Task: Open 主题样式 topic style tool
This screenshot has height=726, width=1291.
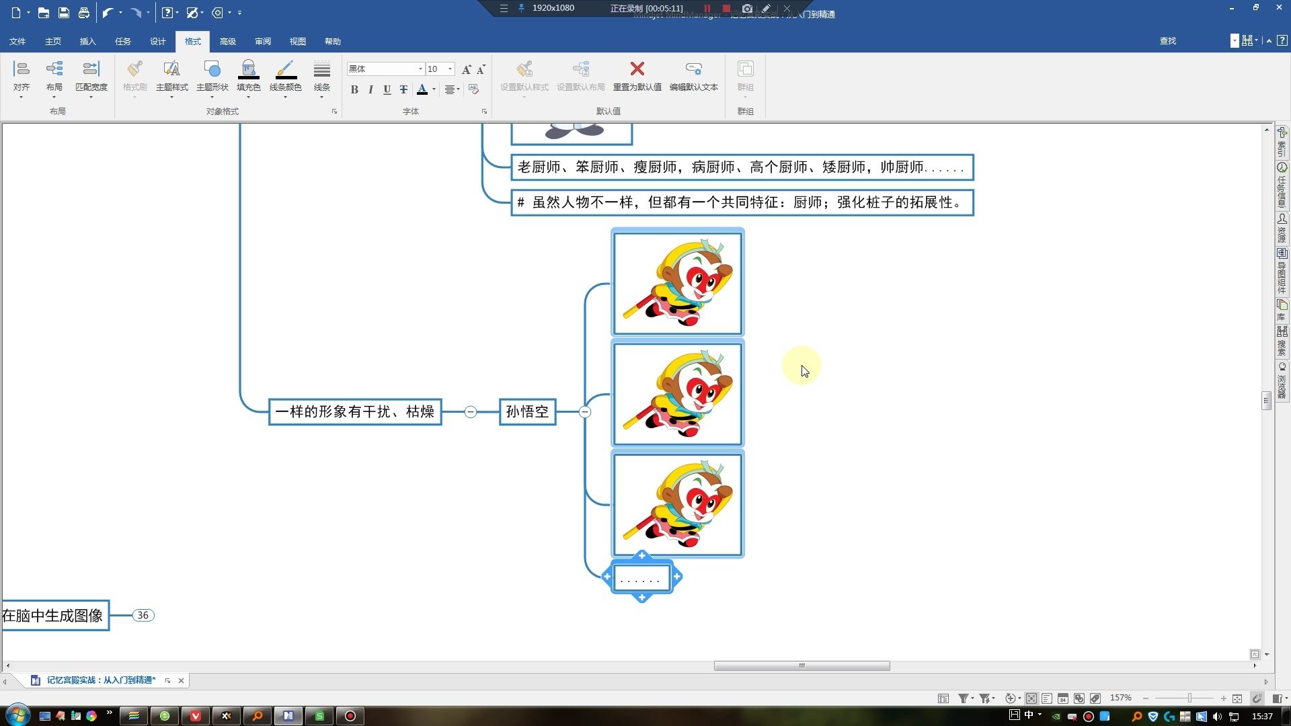Action: click(171, 70)
